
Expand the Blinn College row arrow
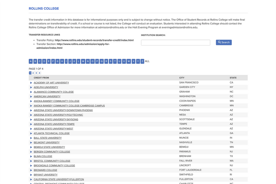tap(31, 156)
